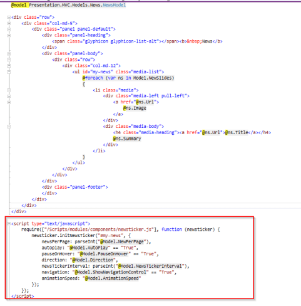The width and height of the screenshot is (301, 306).
Task: Collapse the media-body div block
Action: coord(9,127)
